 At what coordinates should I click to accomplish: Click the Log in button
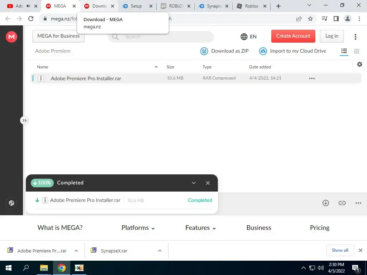332,36
